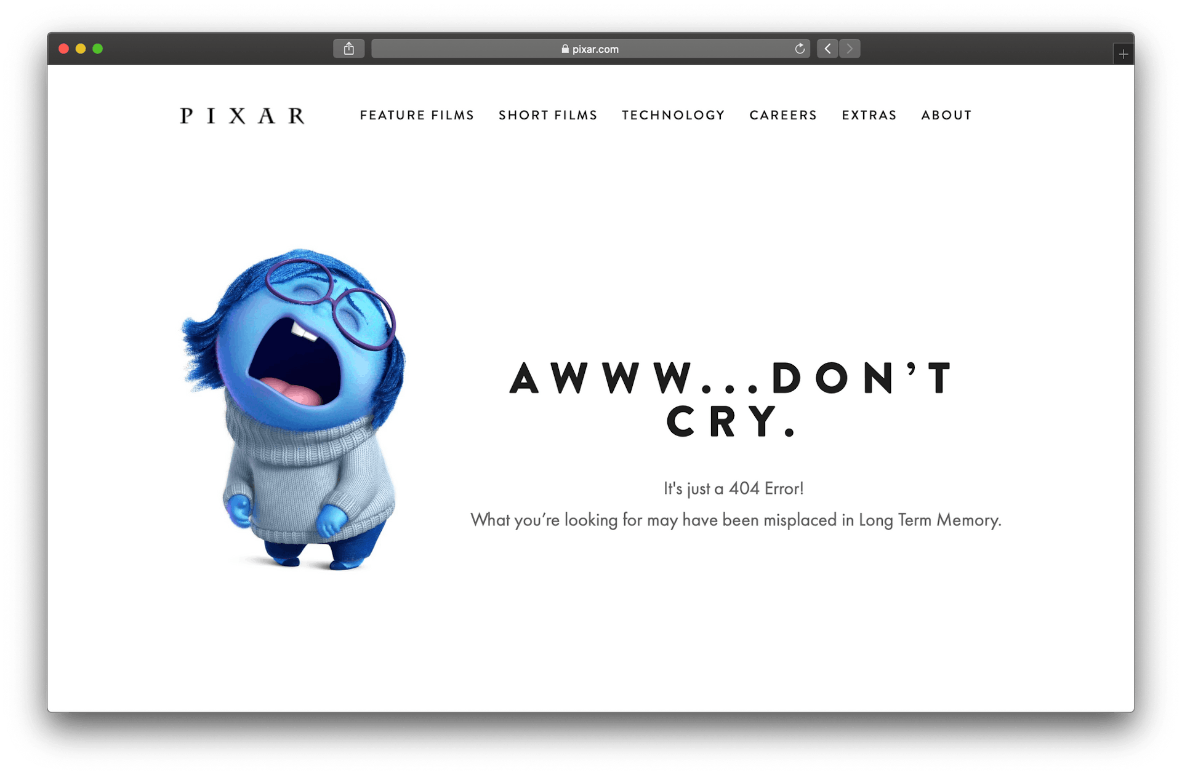Click the PIXAR logo to return home
This screenshot has height=775, width=1182.
244,115
